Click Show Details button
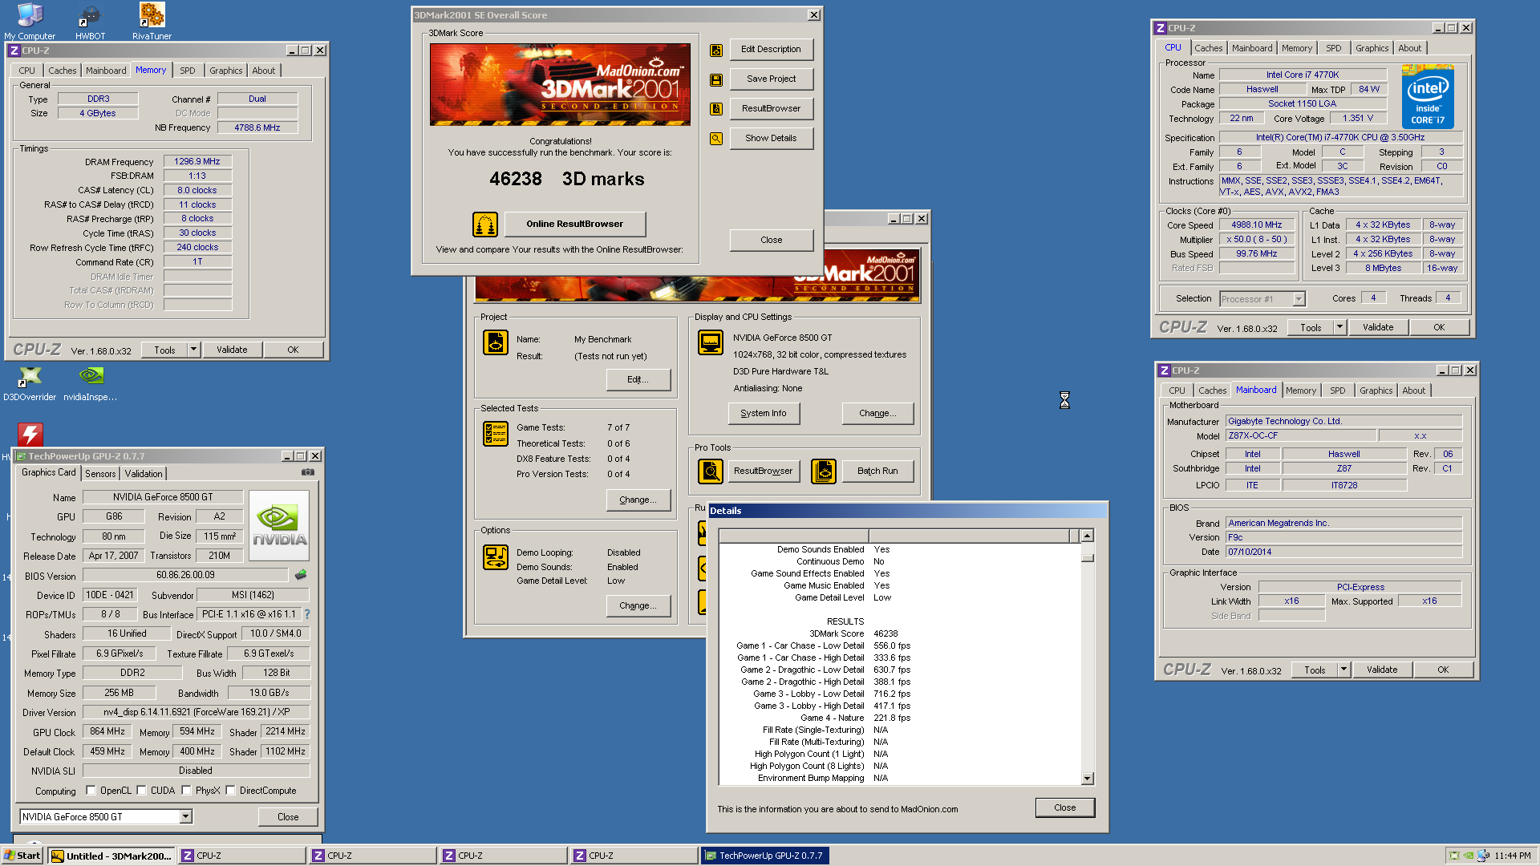Viewport: 1540px width, 866px height. point(772,138)
